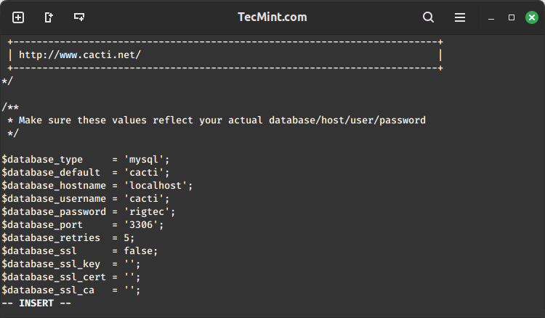
Task: Open the terminal search magnifier
Action: [428, 17]
